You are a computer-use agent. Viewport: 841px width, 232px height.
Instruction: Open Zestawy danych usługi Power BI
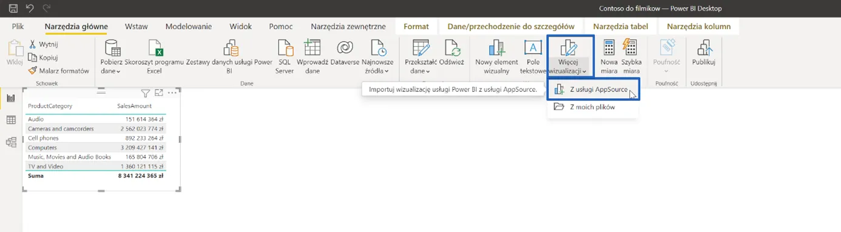tap(229, 57)
